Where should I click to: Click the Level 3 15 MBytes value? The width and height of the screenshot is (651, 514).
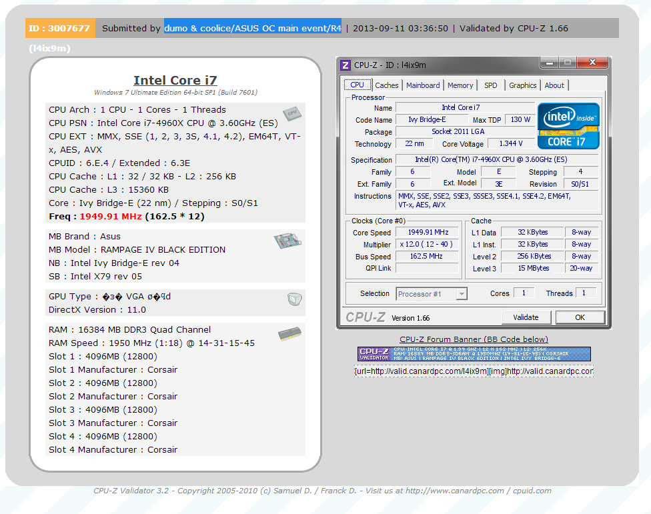533,269
